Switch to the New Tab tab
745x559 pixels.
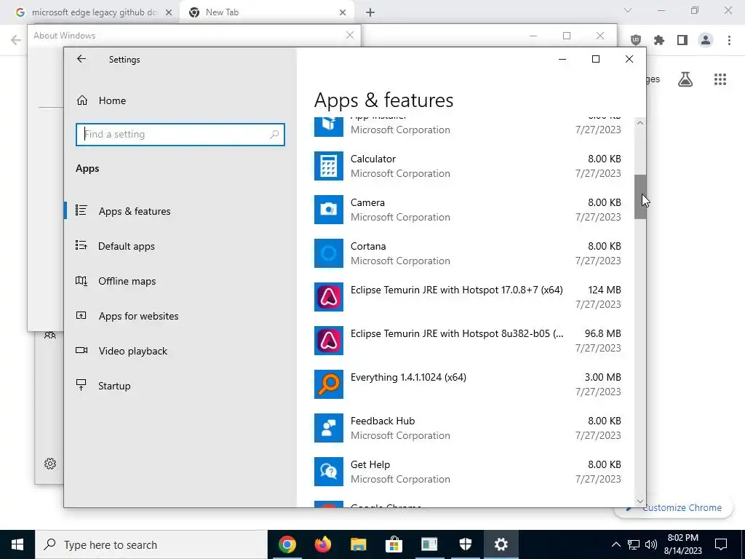click(266, 12)
